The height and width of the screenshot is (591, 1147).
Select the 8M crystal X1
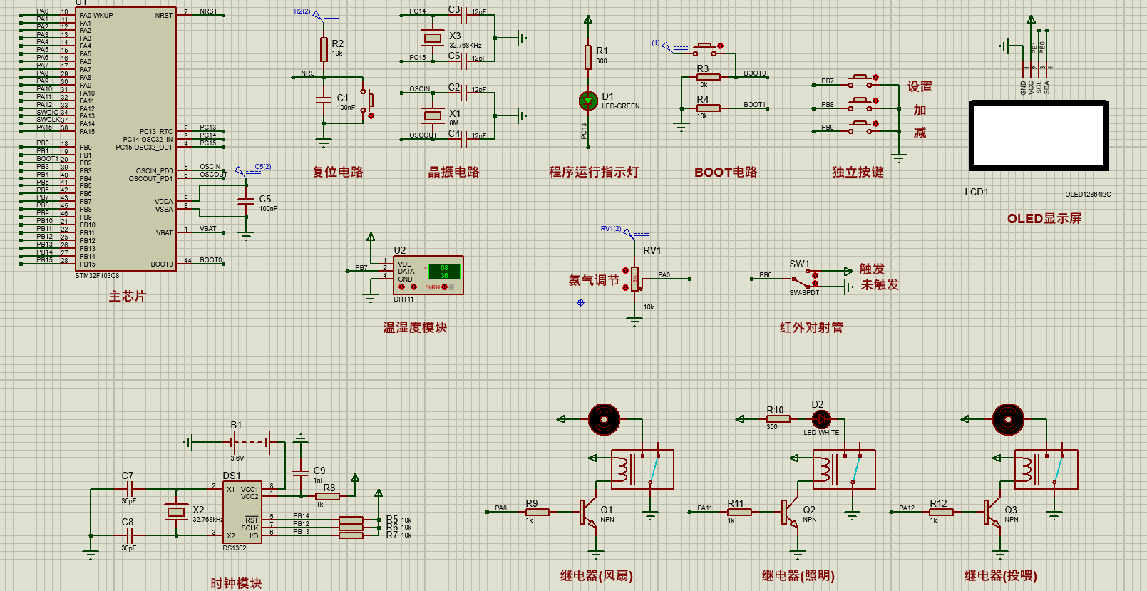432,115
